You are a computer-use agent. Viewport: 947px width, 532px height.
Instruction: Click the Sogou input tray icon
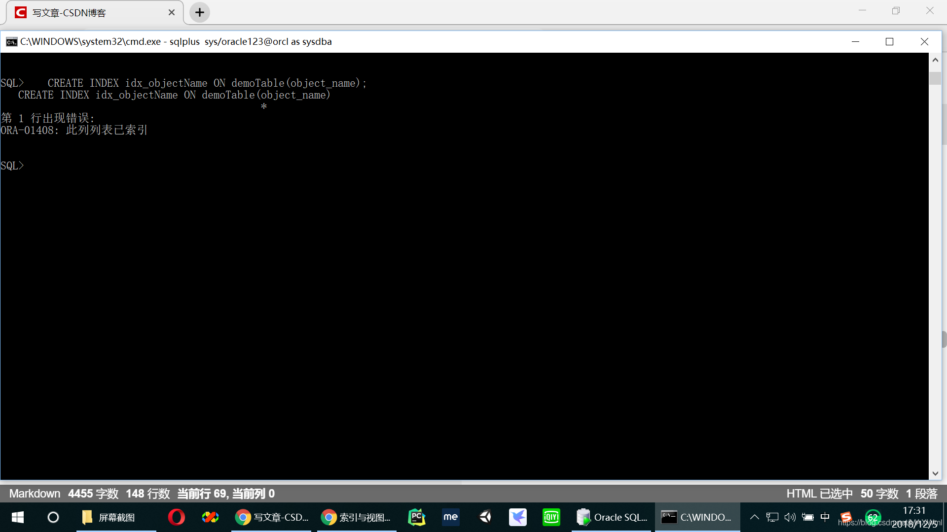coord(846,517)
